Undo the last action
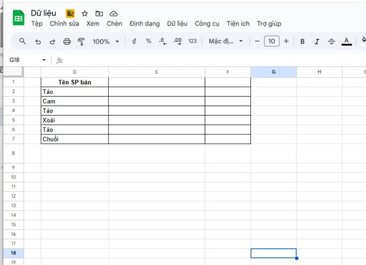Viewport: 366px width, 265px height. [38, 41]
